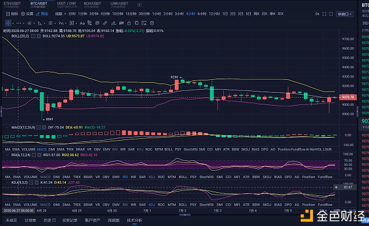Click the hide drawings icon in toolbar

tap(121, 23)
